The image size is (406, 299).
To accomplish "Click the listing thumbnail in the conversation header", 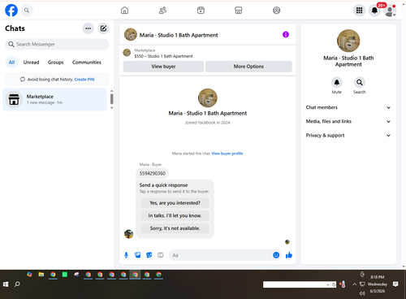I will (x=131, y=35).
